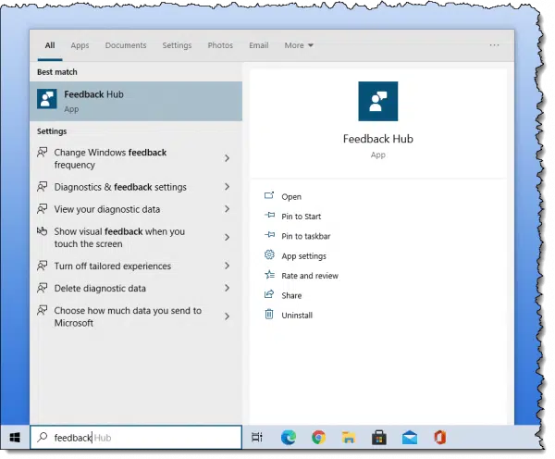Click icon beside View your diagnostic data
The width and height of the screenshot is (555, 459).
pyautogui.click(x=43, y=209)
